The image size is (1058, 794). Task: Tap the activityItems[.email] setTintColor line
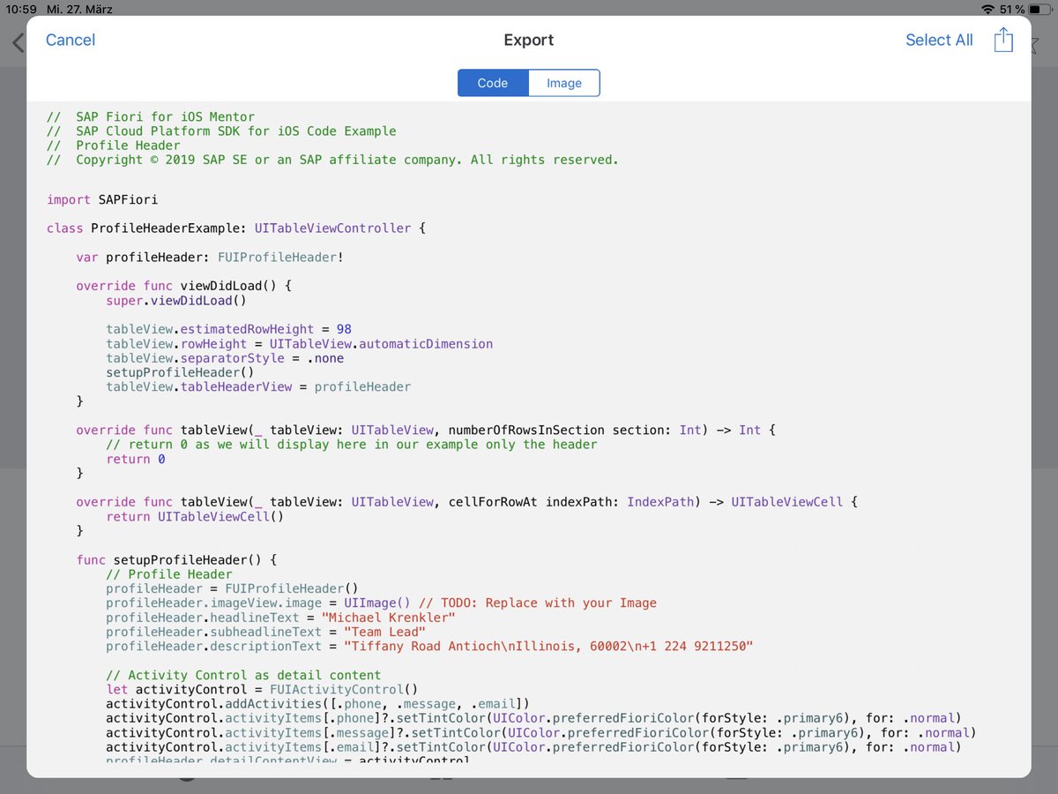(x=533, y=746)
